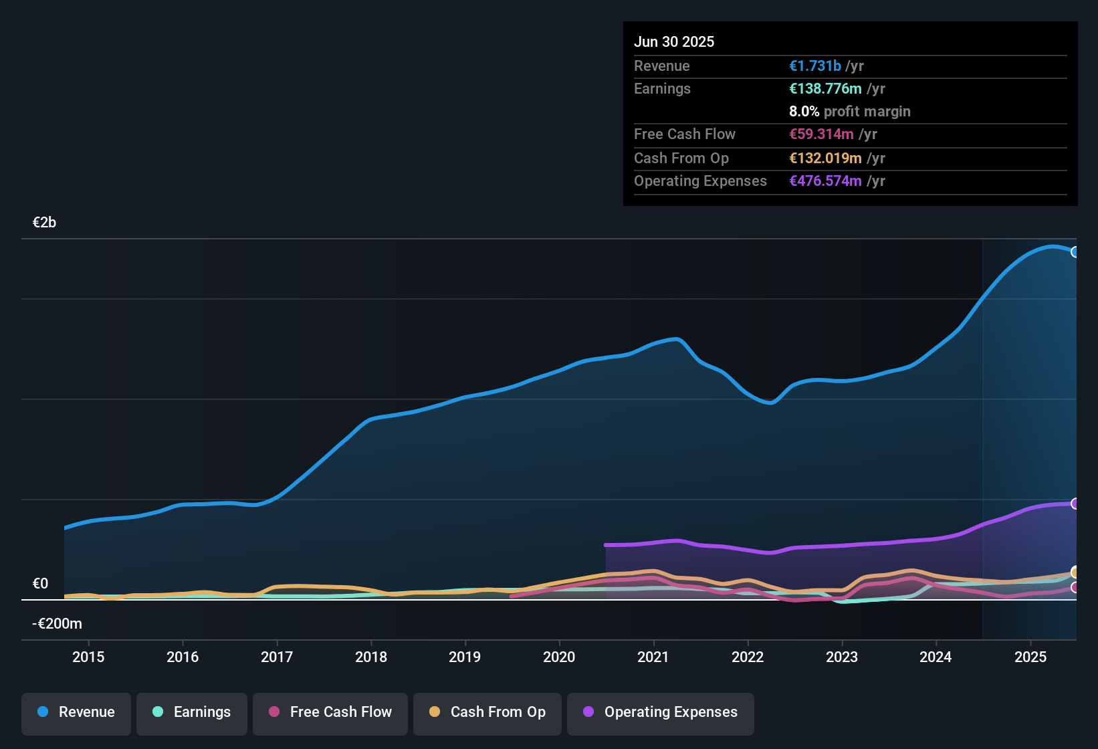Click the blue Revenue legend dot
The height and width of the screenshot is (749, 1098).
point(43,712)
